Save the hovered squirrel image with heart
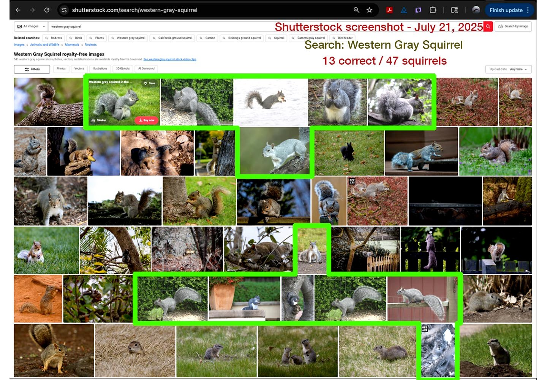The image size is (547, 380). [x=149, y=83]
